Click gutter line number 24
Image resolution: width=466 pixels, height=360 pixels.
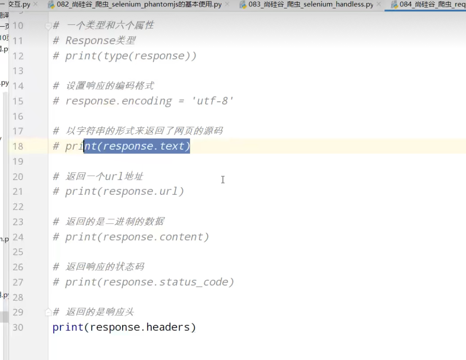pos(18,237)
